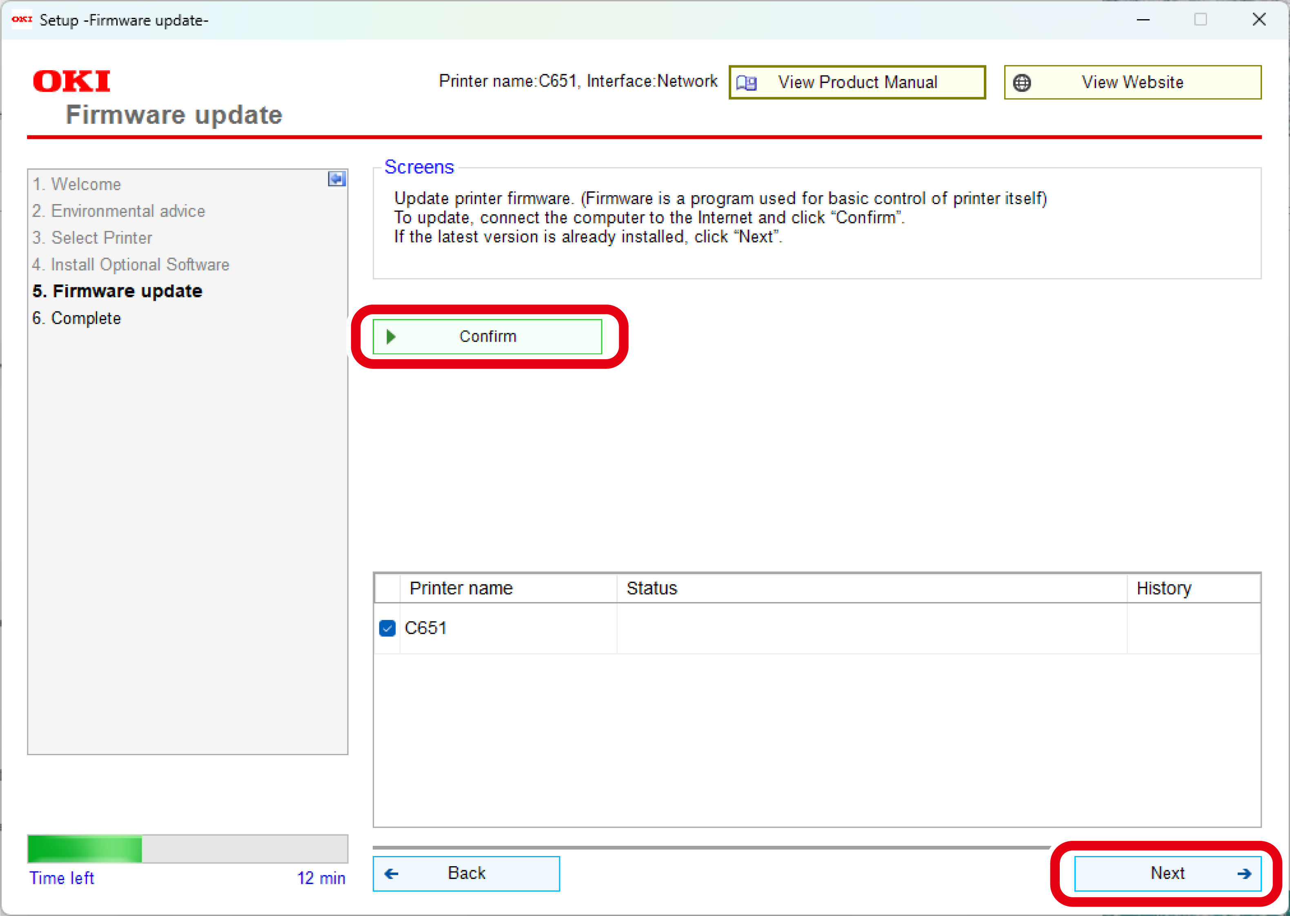Close the Setup window
Screen dimensions: 1290x916
point(1259,20)
